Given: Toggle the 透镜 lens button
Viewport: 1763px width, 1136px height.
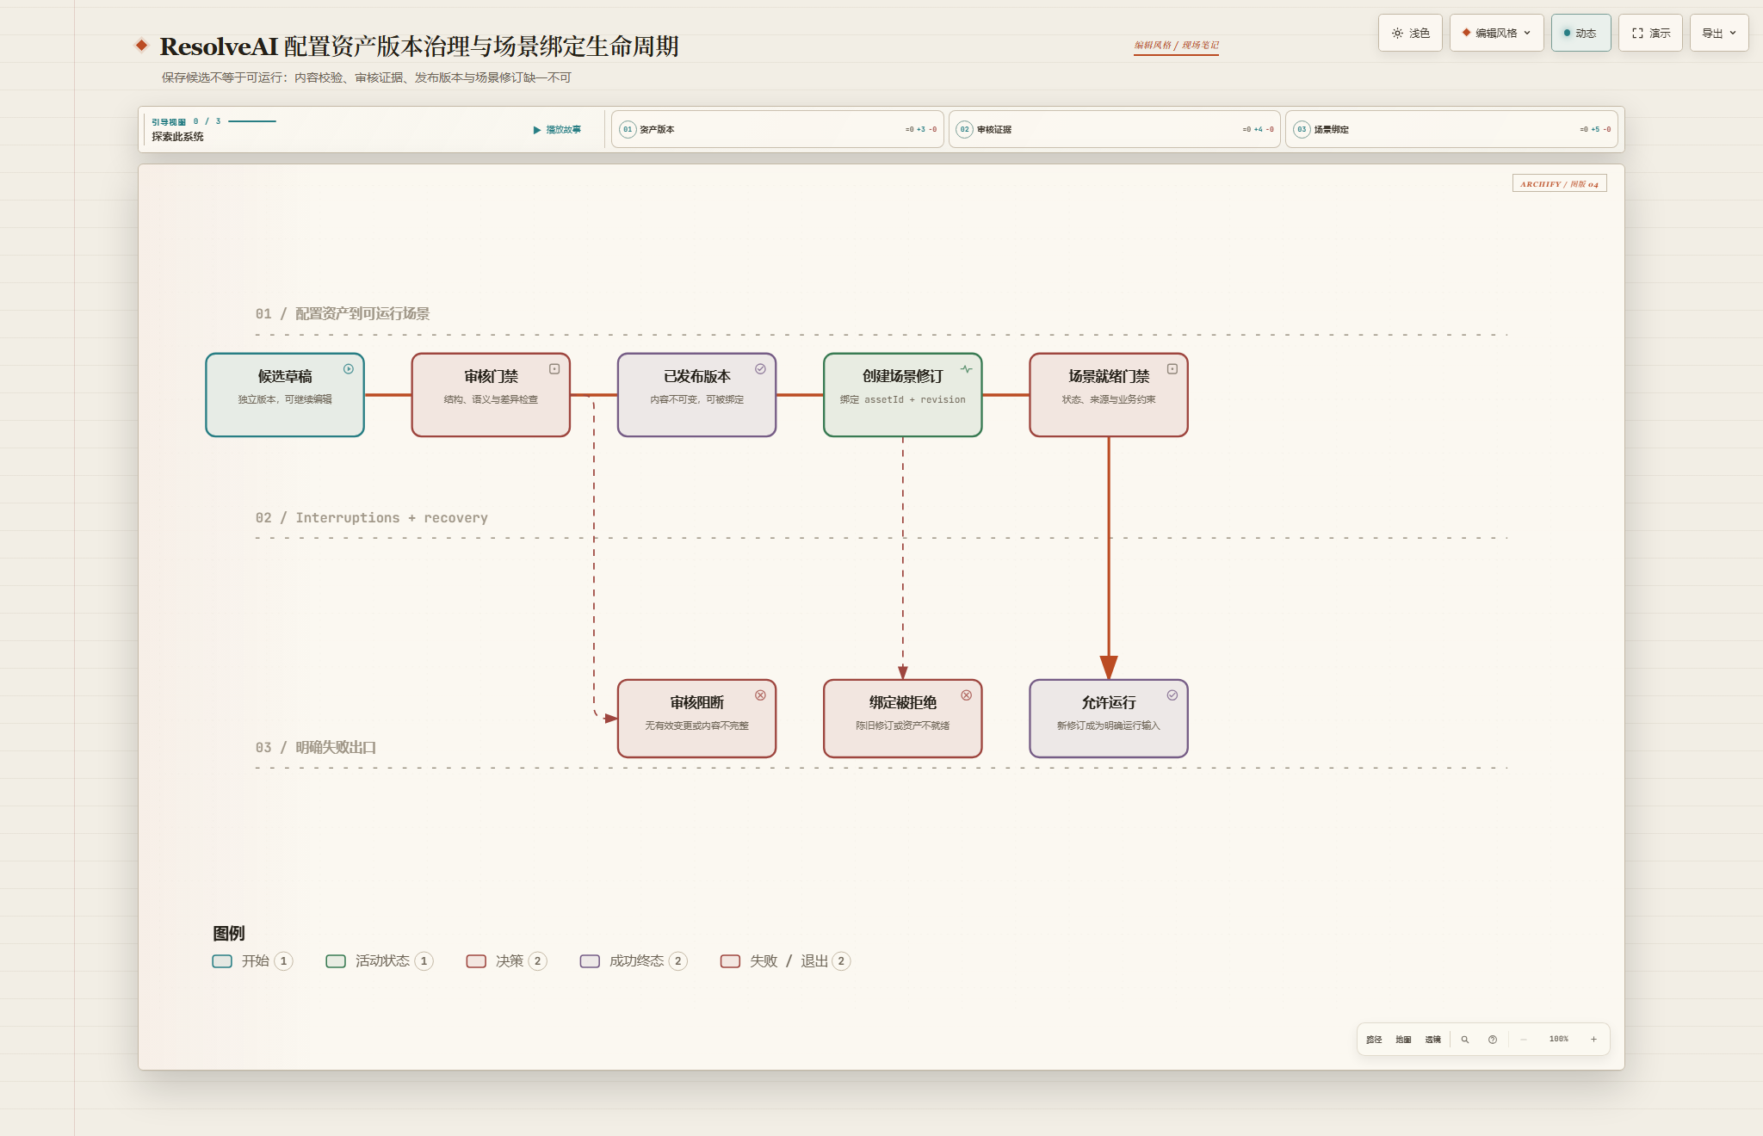Looking at the screenshot, I should point(1432,1040).
